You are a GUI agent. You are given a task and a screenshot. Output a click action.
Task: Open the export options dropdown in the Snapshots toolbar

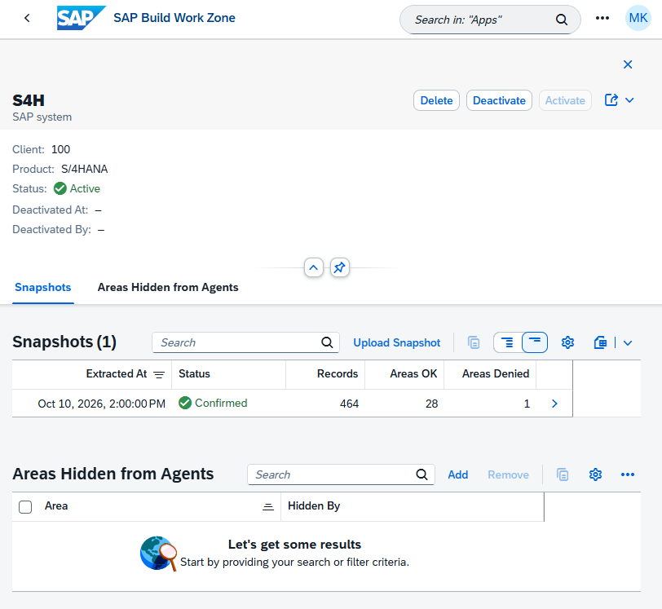[x=628, y=342]
